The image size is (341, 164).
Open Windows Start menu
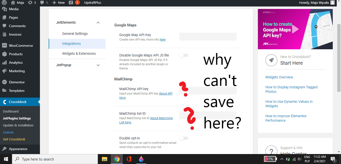click(x=6, y=159)
